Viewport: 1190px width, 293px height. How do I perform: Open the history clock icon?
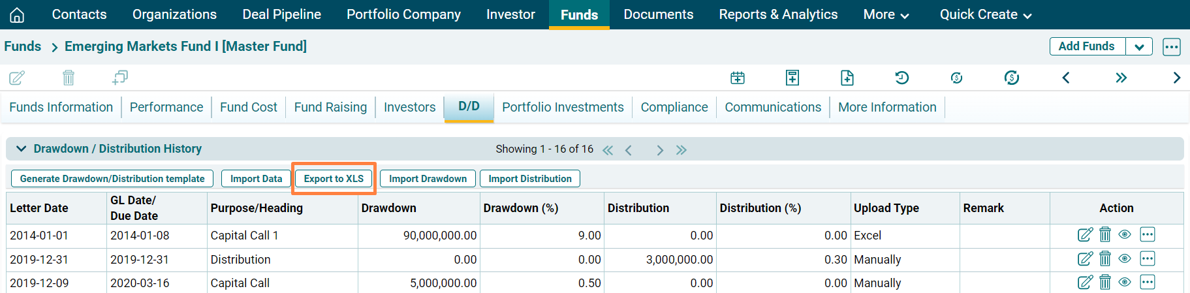click(901, 78)
